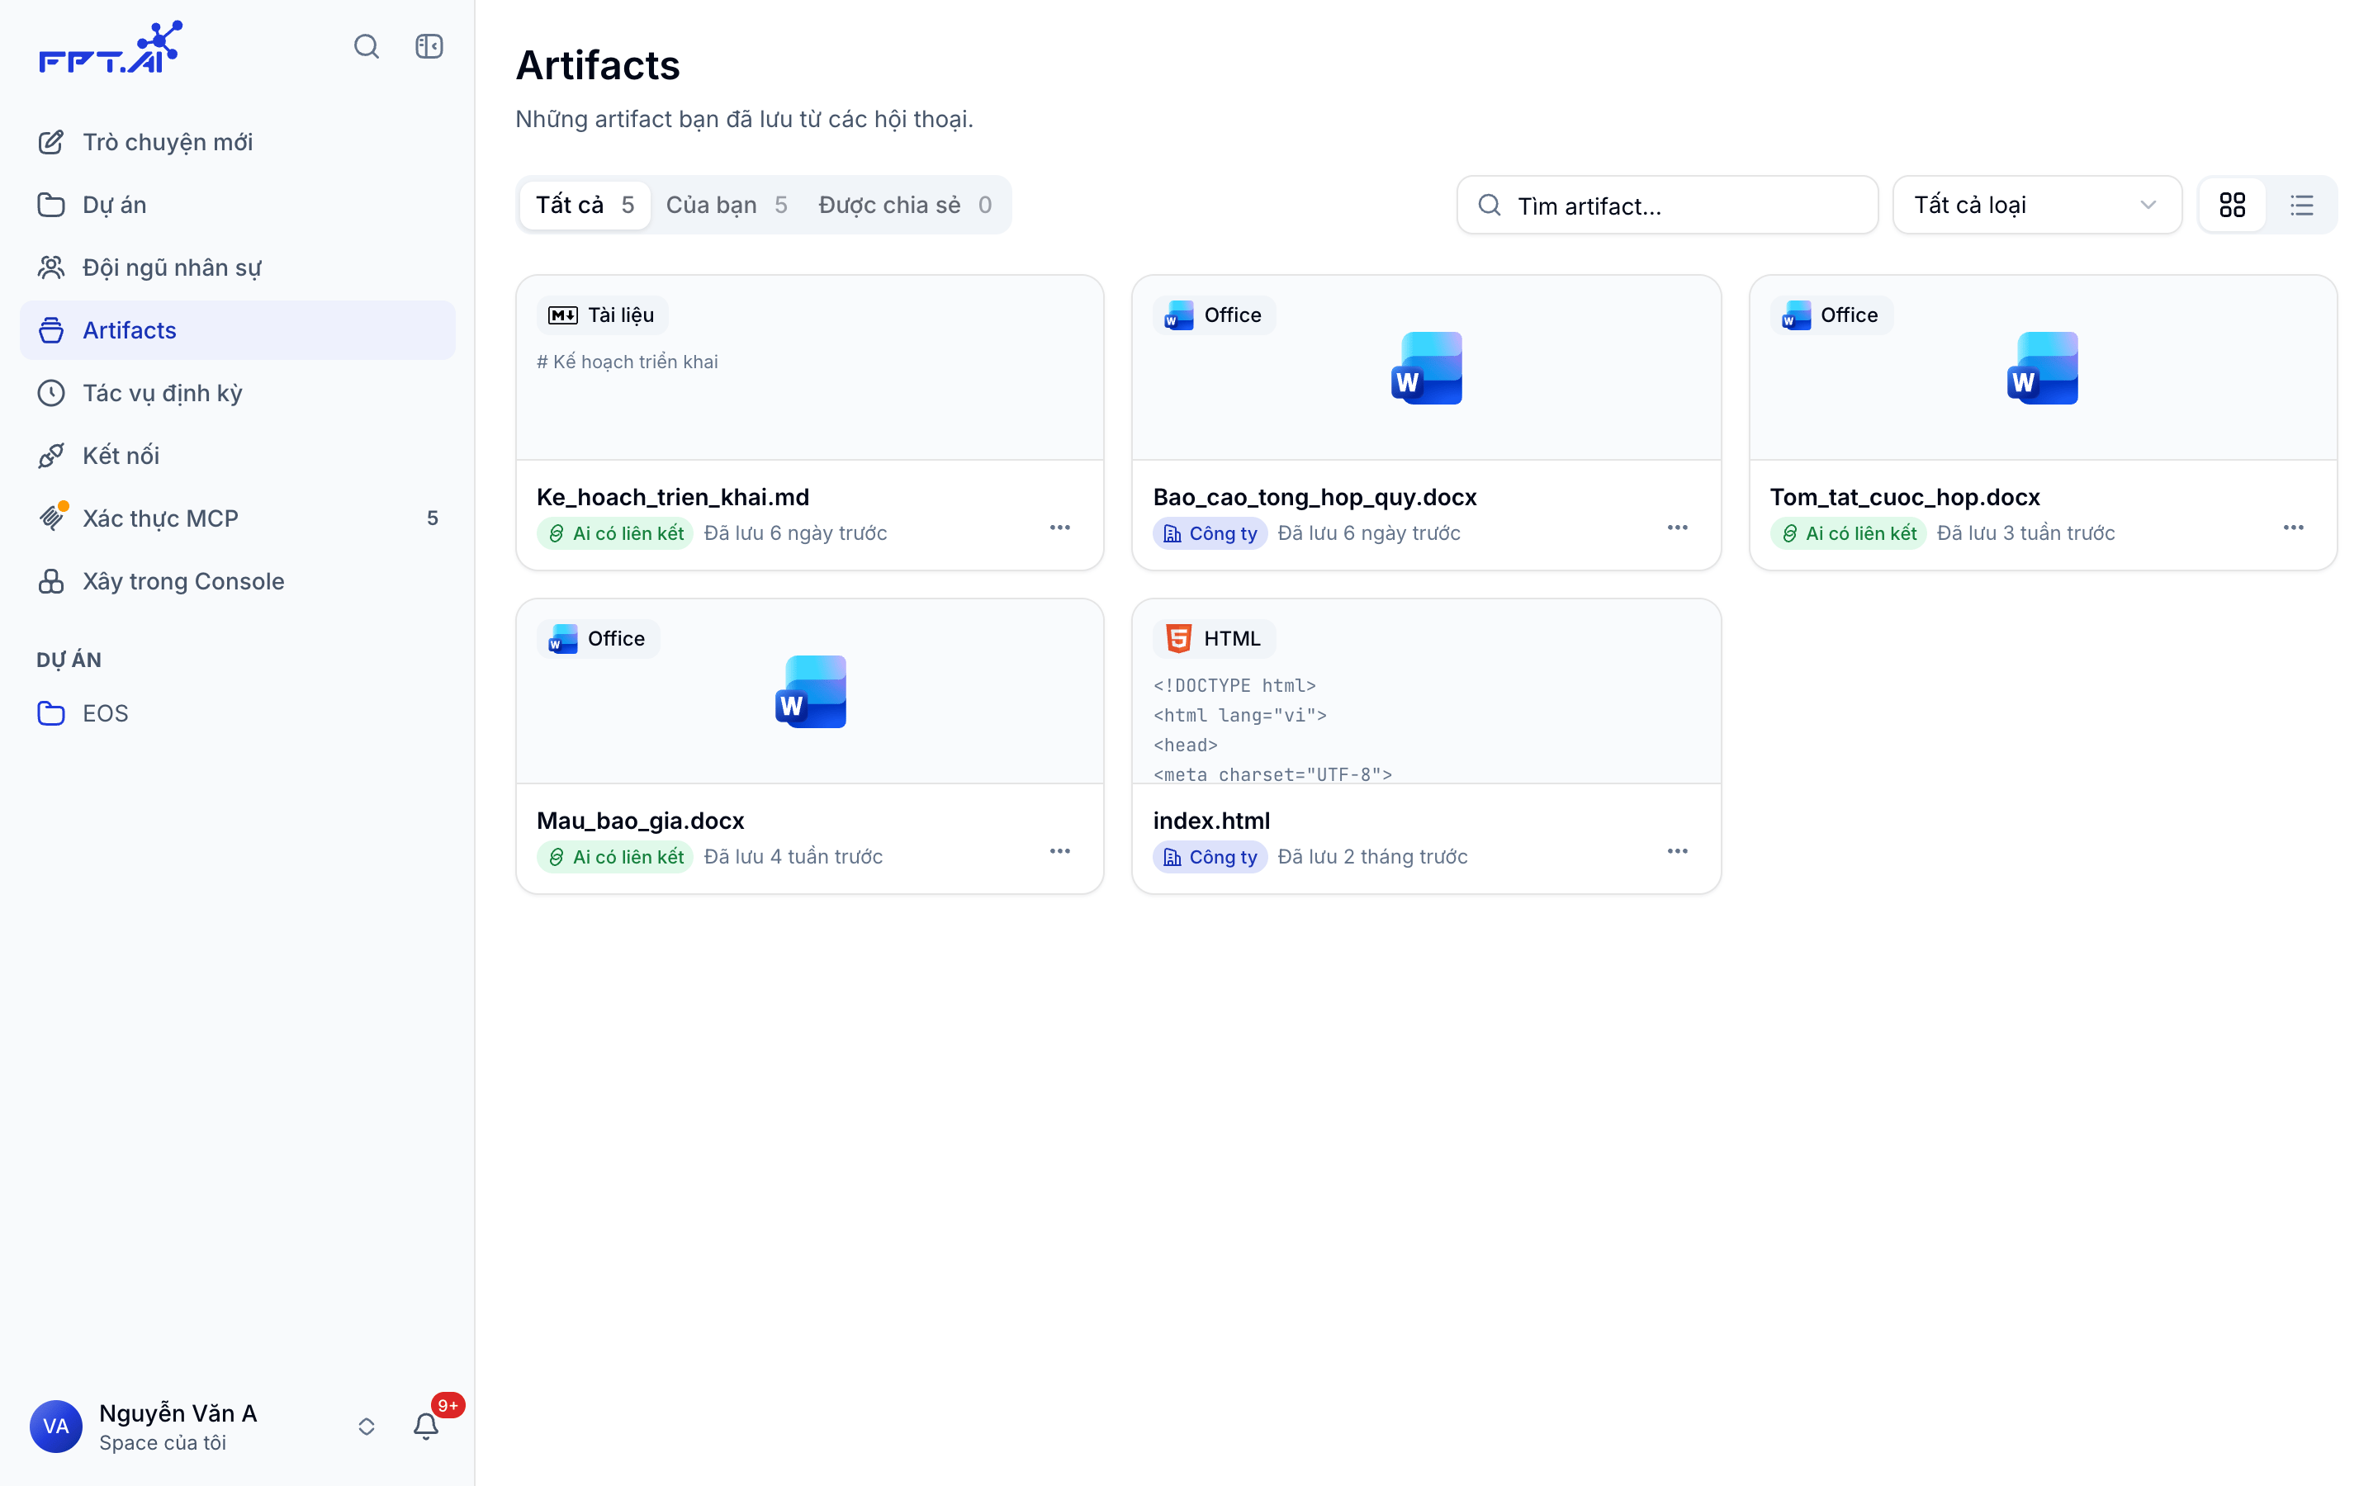Open the EOS project folder
The width and height of the screenshot is (2378, 1486).
(x=237, y=712)
